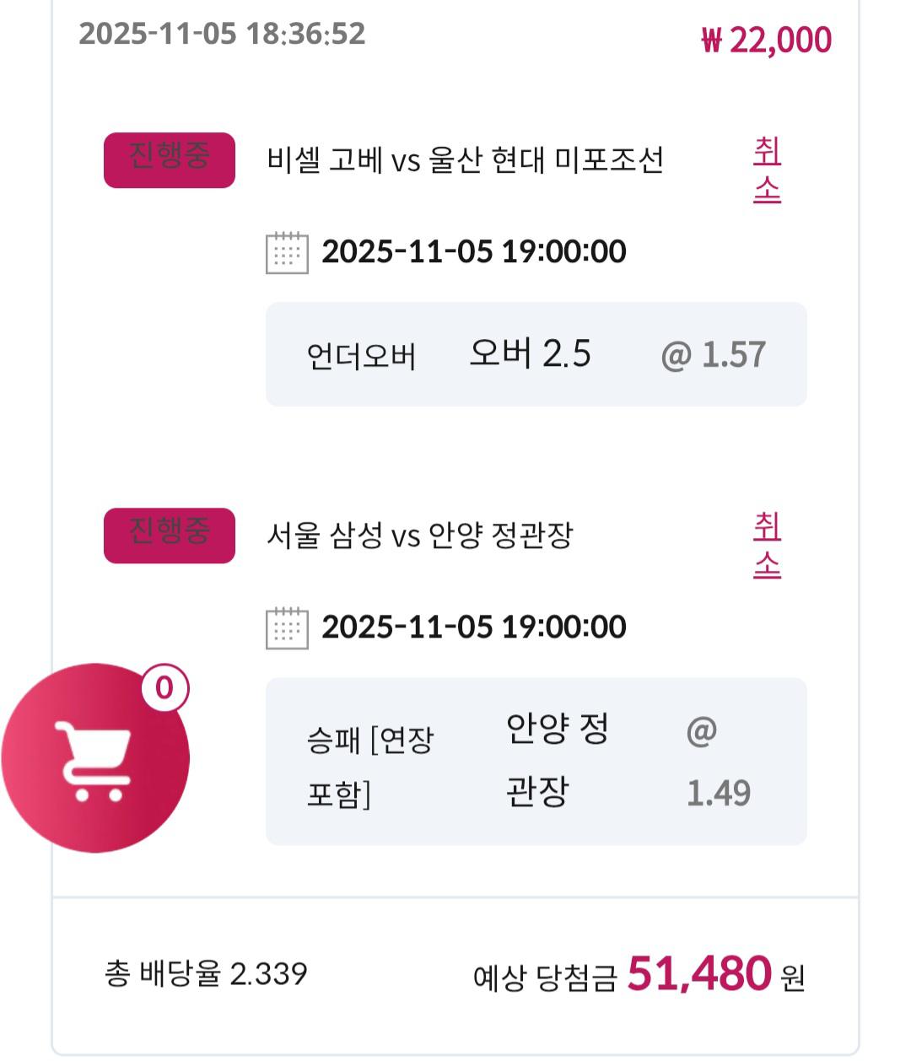Cancel the 서울 삼성 vs 안양 정관장 bet
Image resolution: width=911 pixels, height=1061 pixels.
pos(767,546)
